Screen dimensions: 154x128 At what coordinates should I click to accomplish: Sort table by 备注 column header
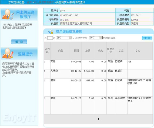pos(138,51)
